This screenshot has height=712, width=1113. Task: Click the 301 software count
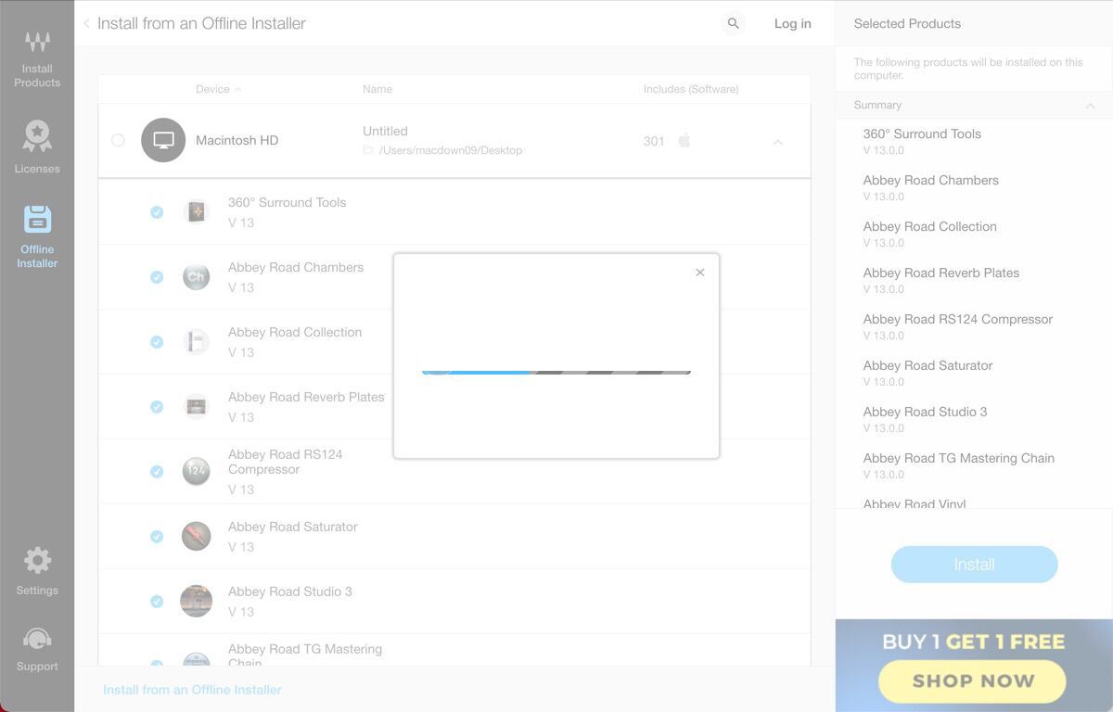(654, 142)
